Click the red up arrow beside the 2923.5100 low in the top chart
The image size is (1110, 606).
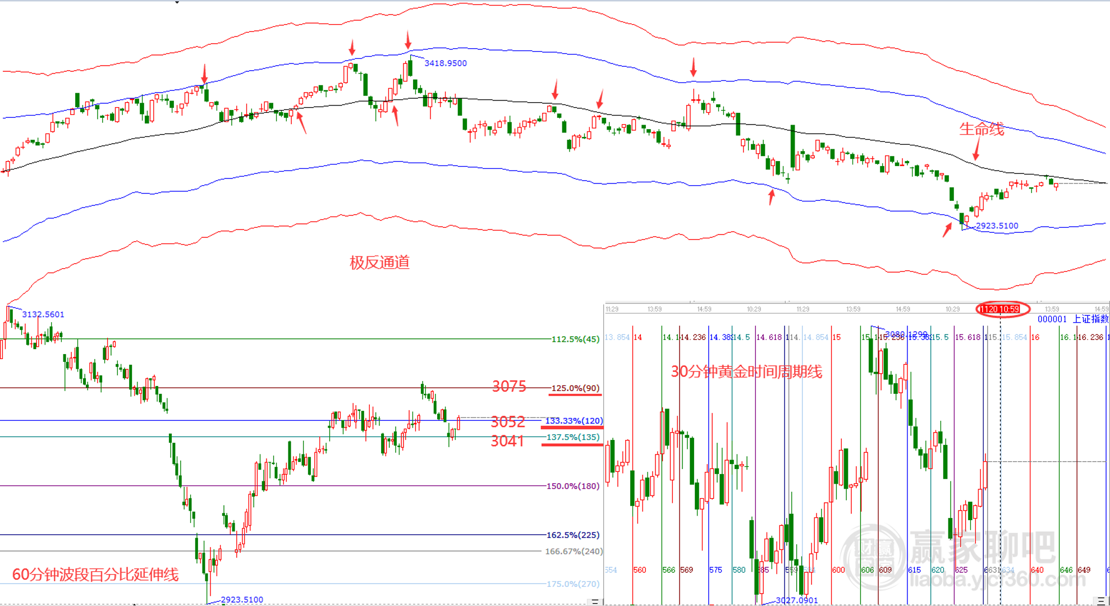pyautogui.click(x=947, y=229)
